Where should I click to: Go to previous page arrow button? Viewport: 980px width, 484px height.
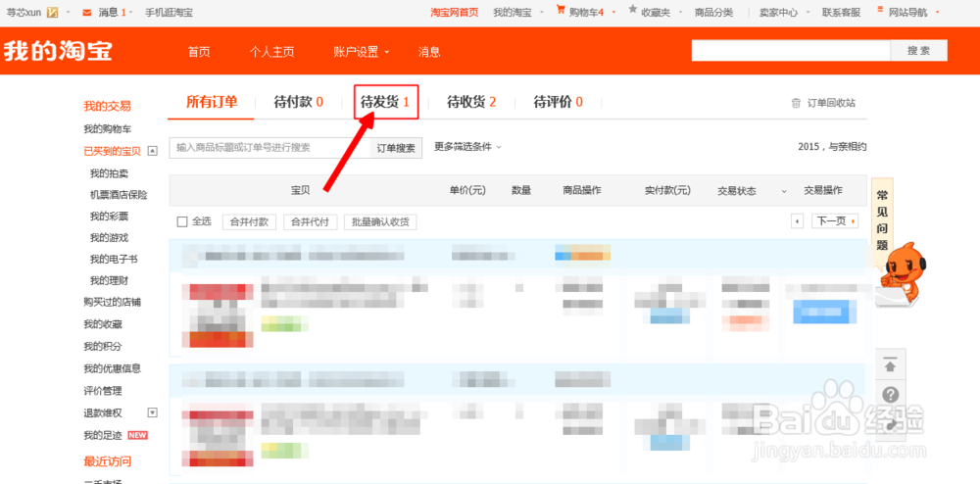(x=797, y=221)
